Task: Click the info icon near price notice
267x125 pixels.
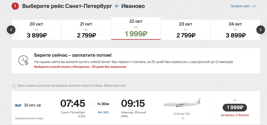Action: coord(14,86)
